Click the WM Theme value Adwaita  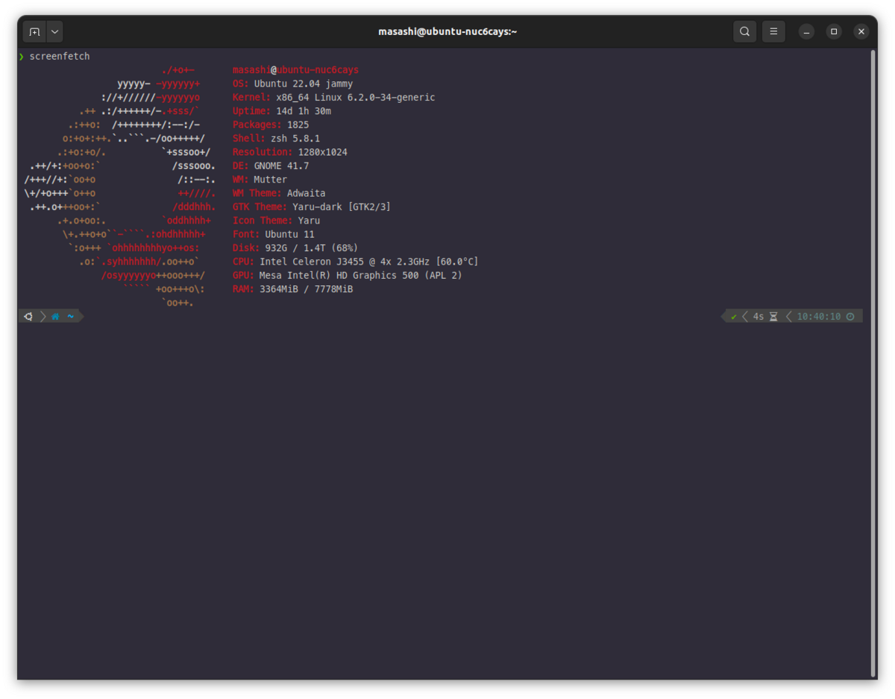point(306,193)
